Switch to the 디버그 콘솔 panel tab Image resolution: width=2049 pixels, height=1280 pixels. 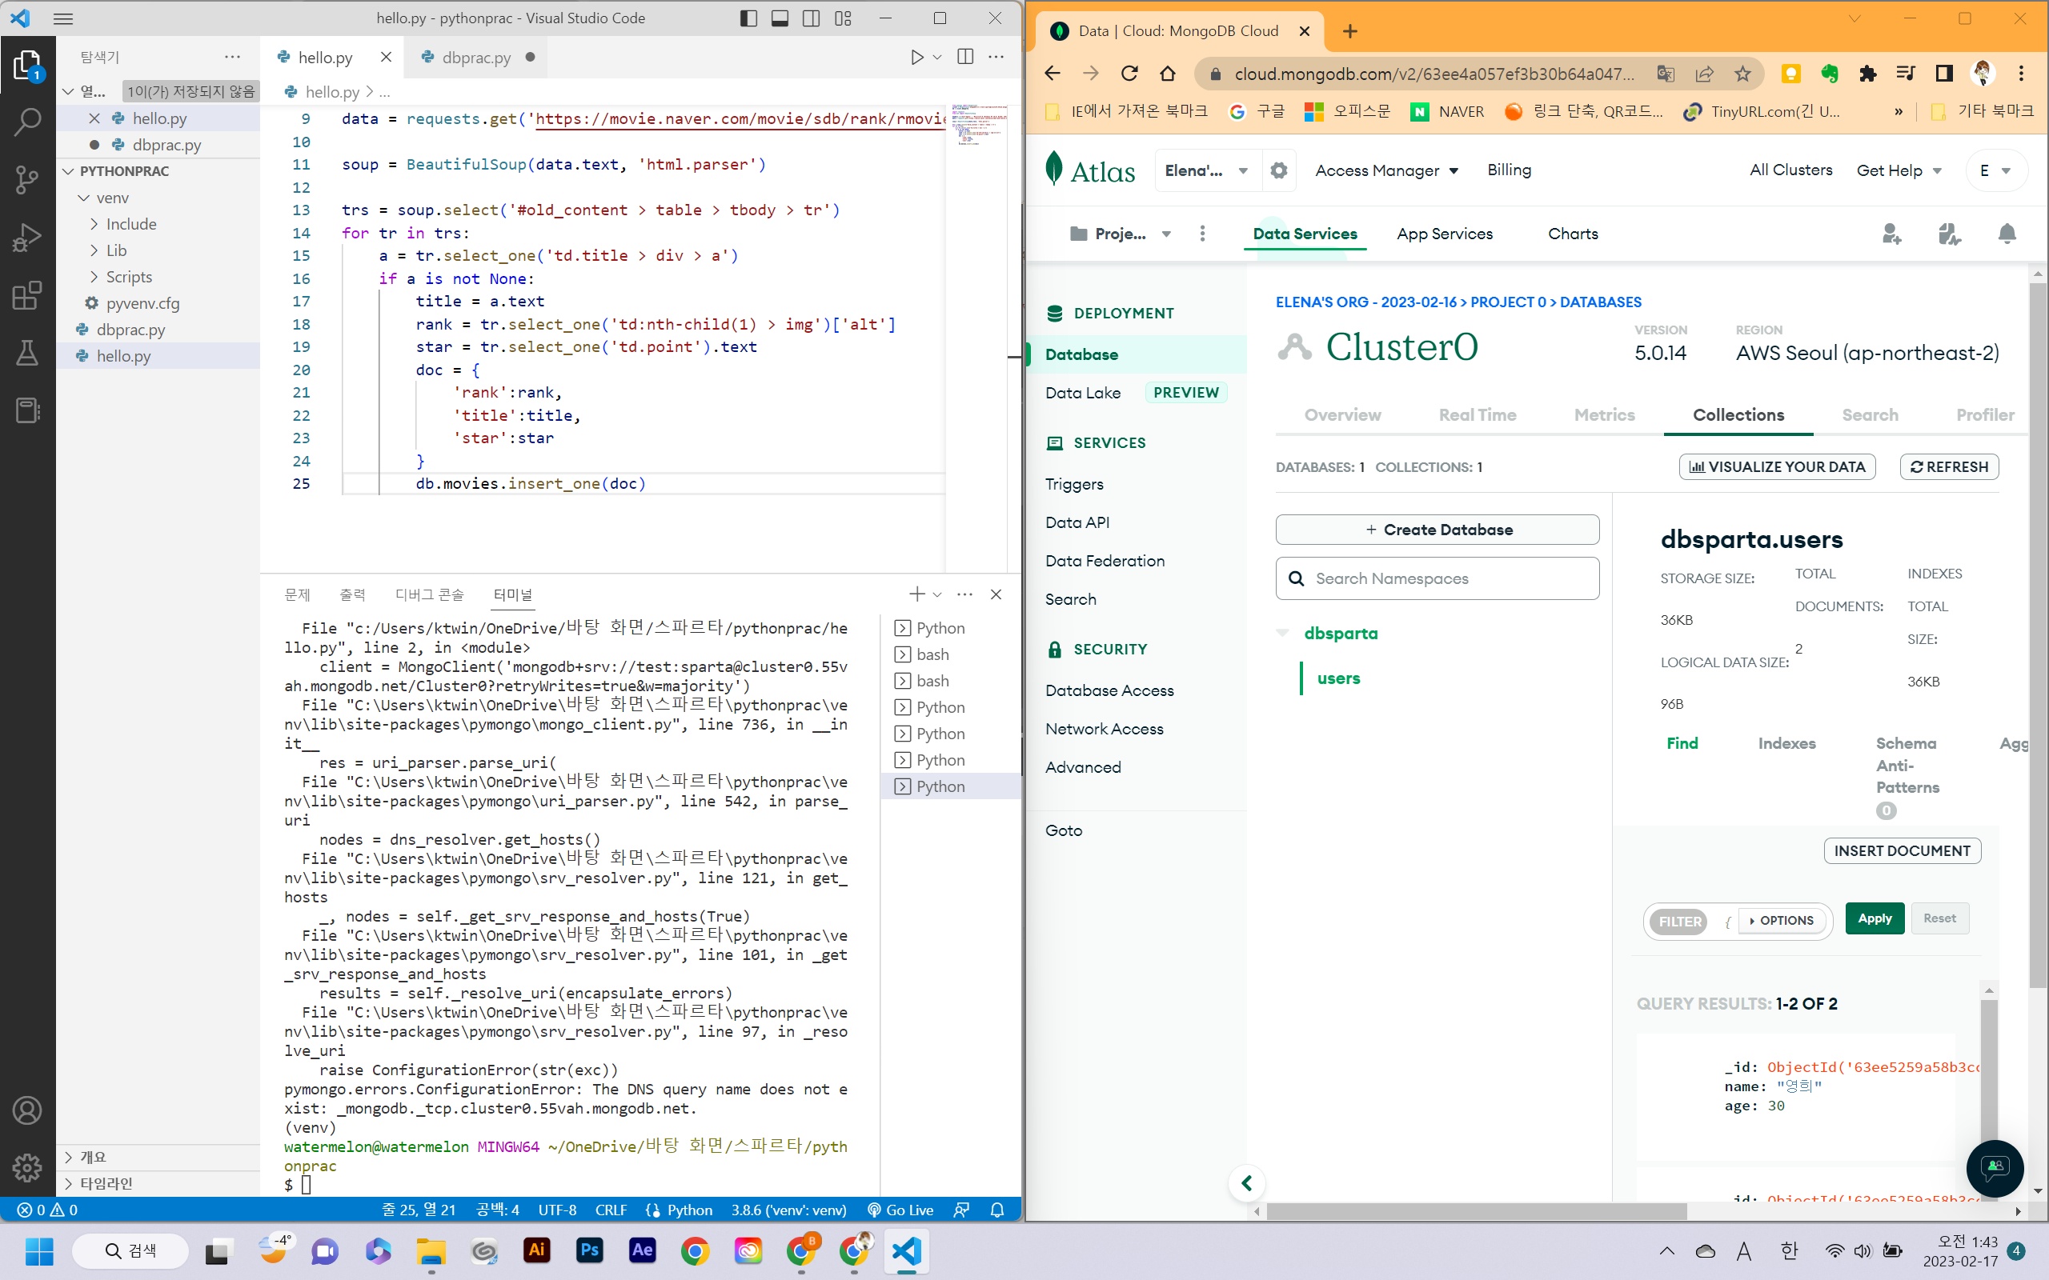click(429, 594)
